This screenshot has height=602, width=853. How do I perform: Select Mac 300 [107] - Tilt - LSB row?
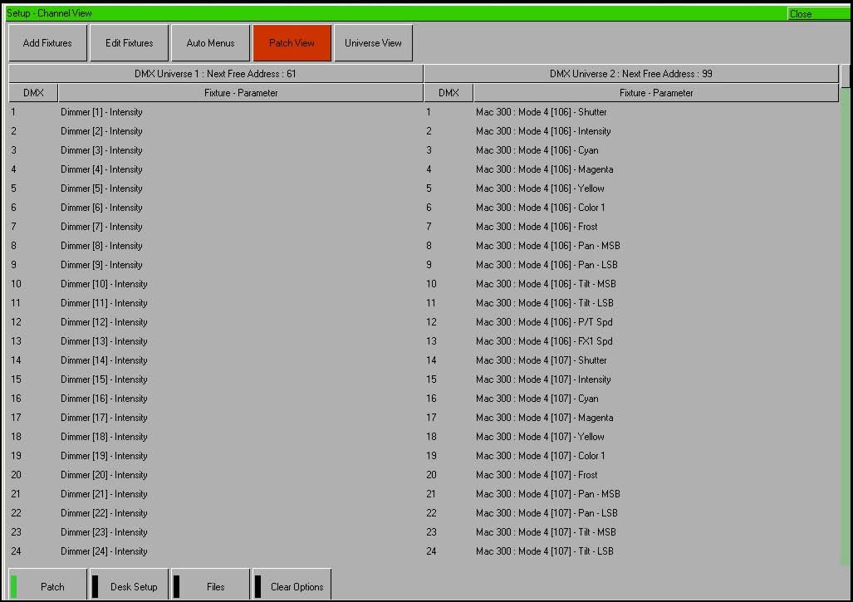pyautogui.click(x=631, y=551)
